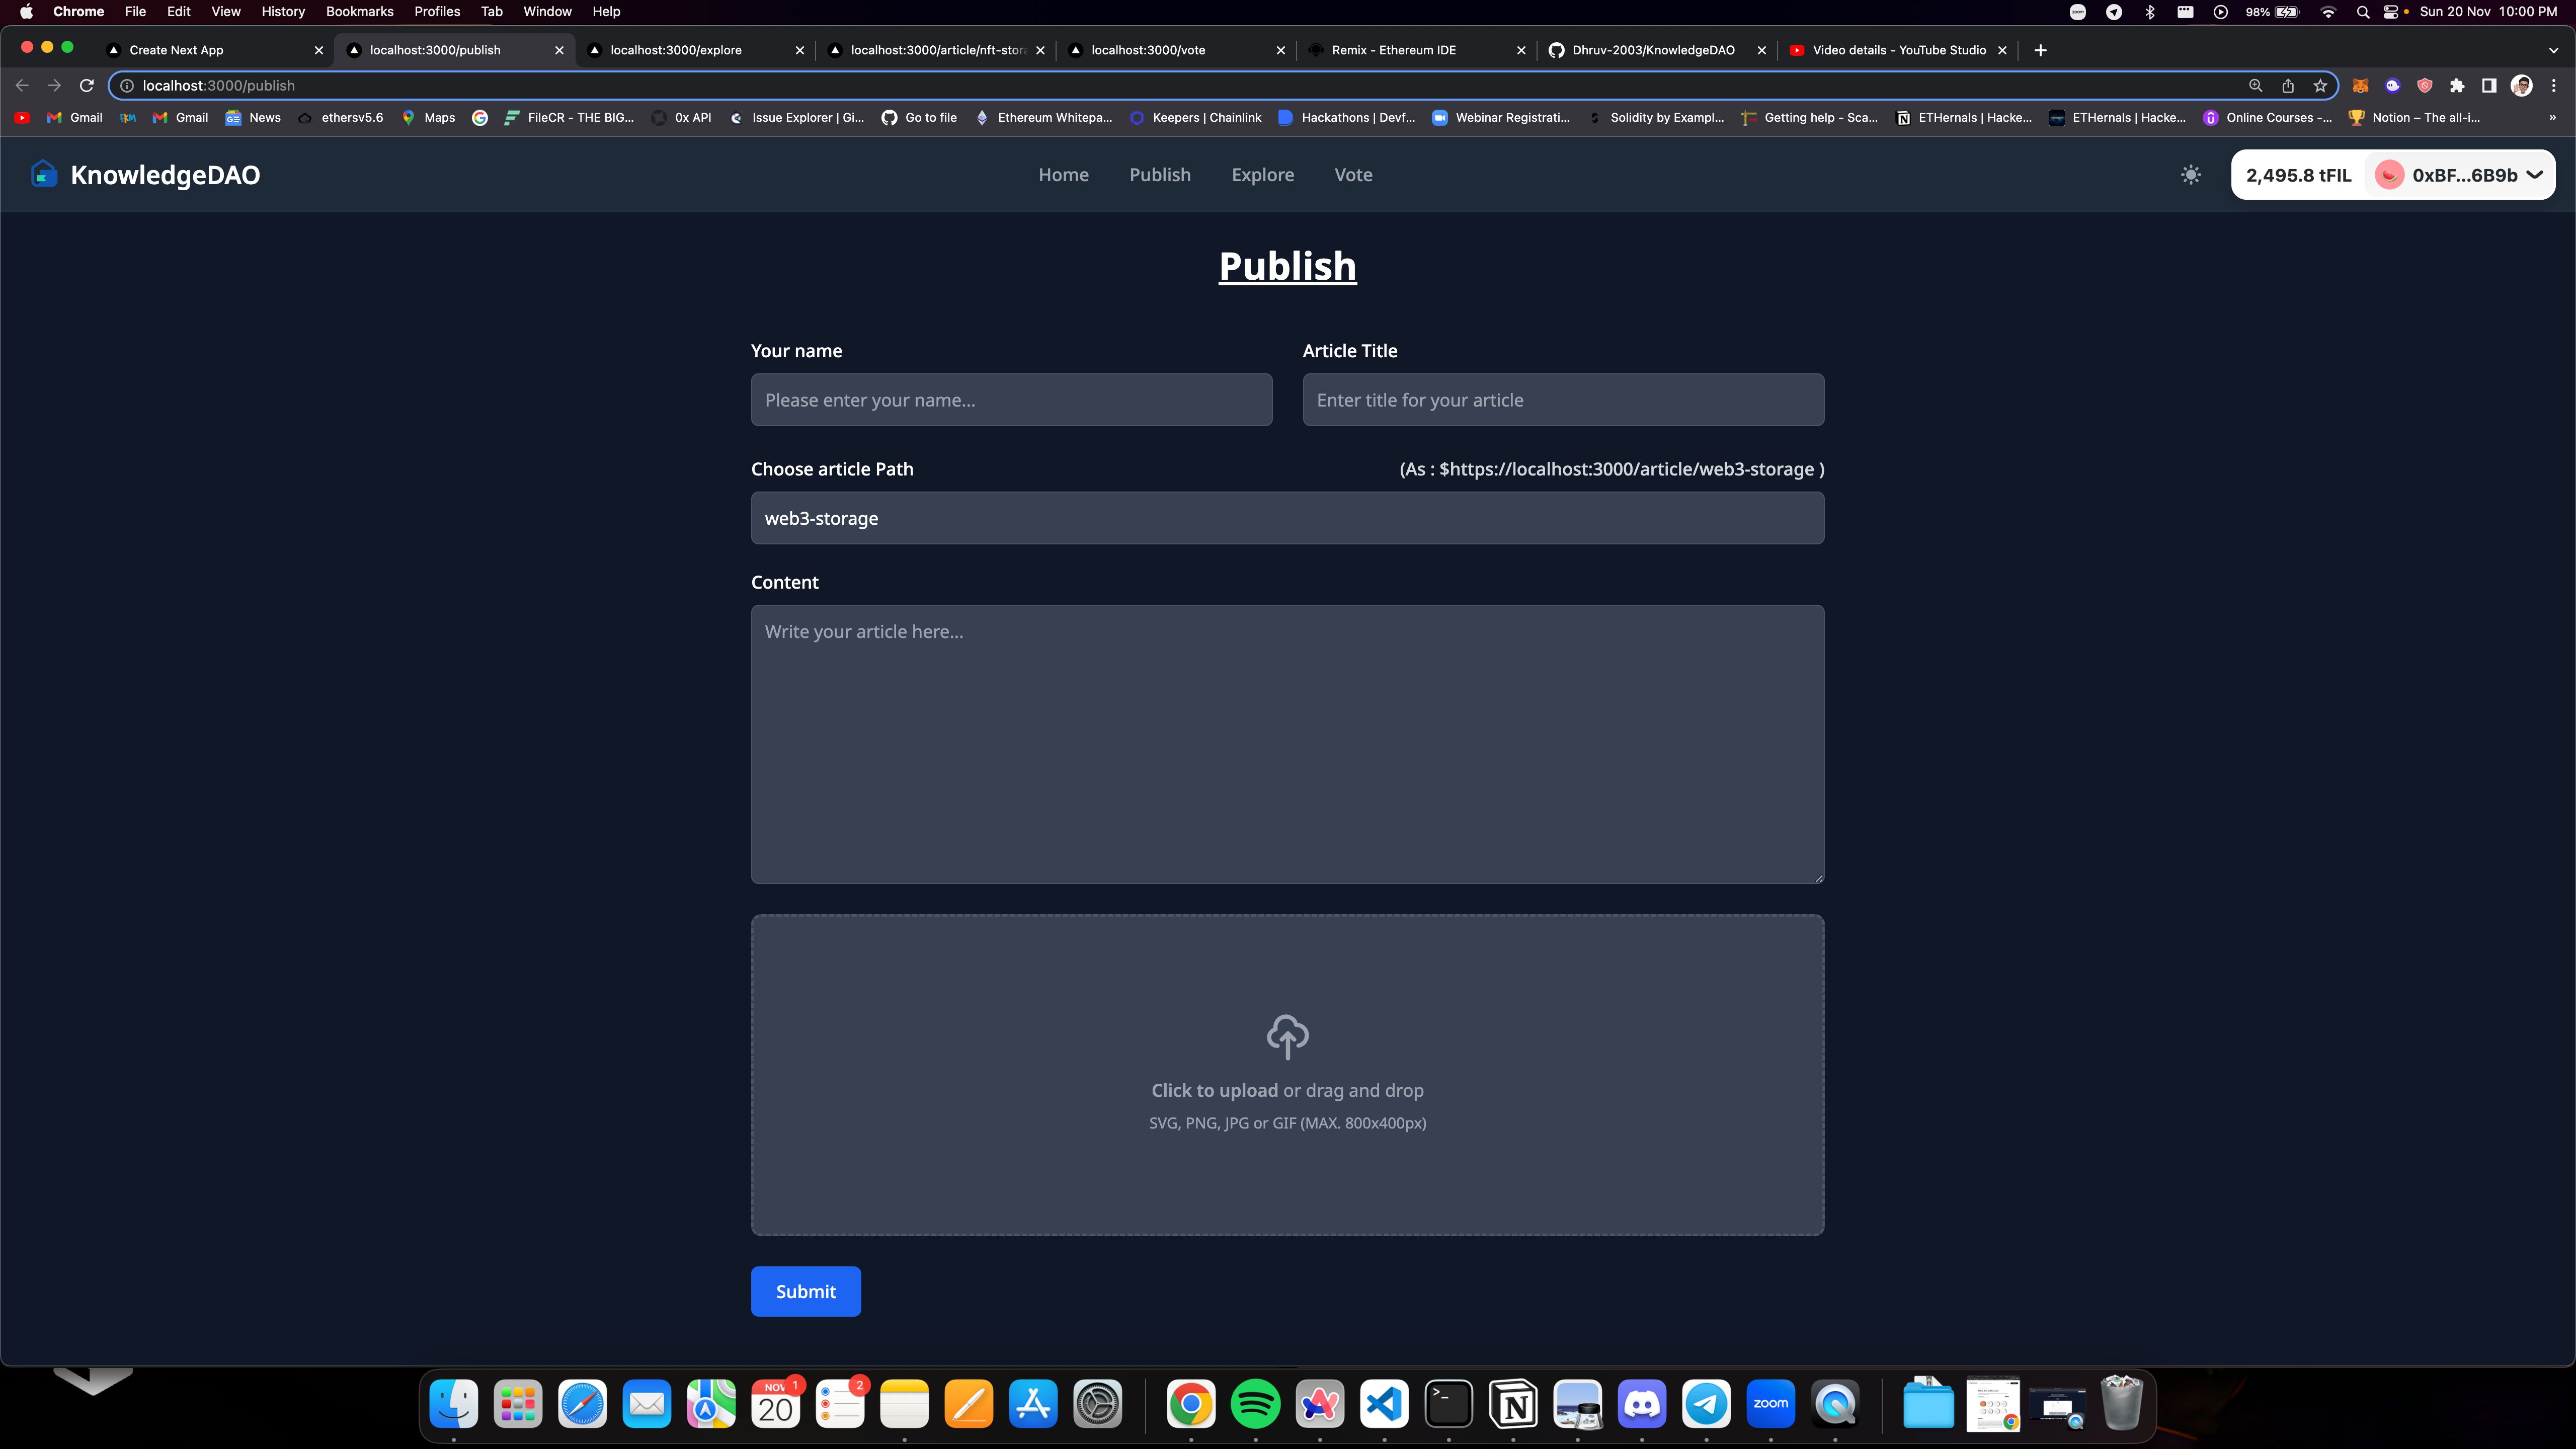Viewport: 2576px width, 1449px height.
Task: Click the 2,495.8 tFIL balance
Action: coord(2298,175)
